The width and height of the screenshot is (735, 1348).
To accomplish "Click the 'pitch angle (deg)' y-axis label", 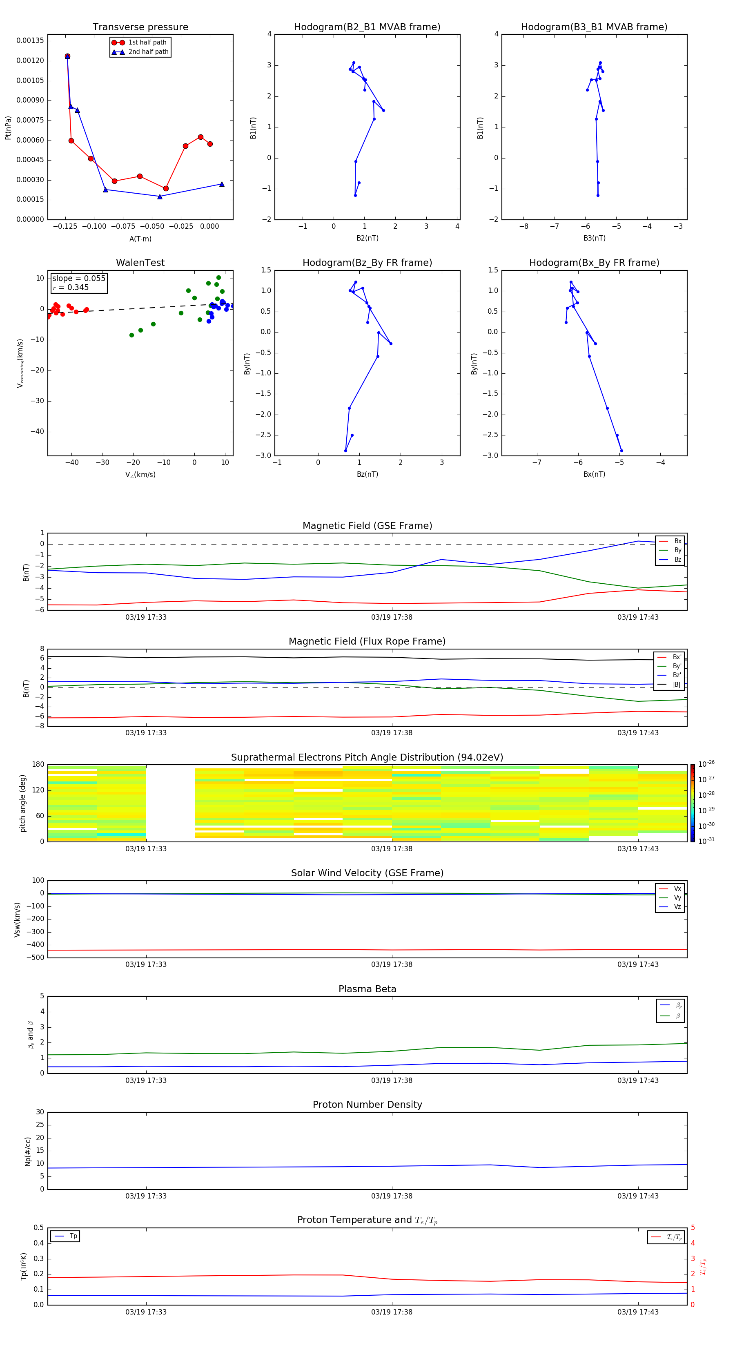I will pos(22,803).
